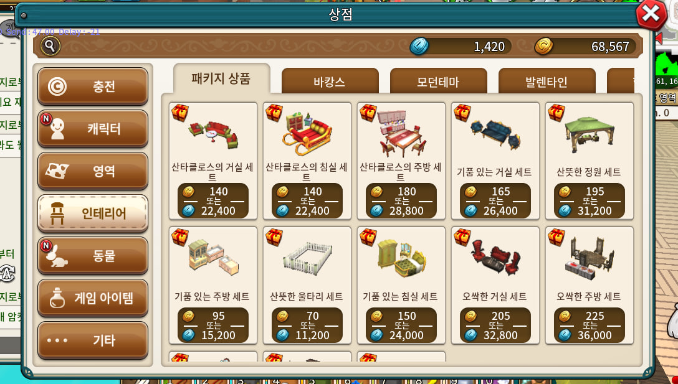Select the 인테리어 interior category
This screenshot has width=678, height=384.
pyautogui.click(x=93, y=213)
